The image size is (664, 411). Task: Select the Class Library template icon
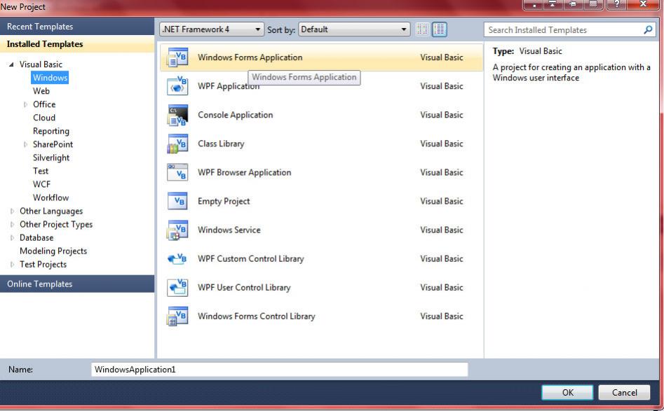tap(177, 144)
